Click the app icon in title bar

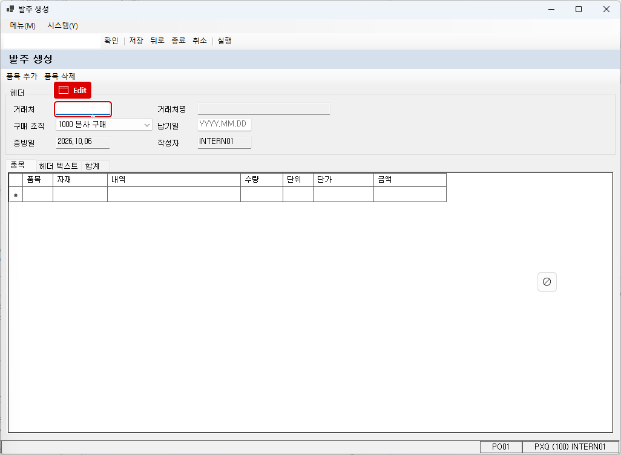tap(10, 8)
